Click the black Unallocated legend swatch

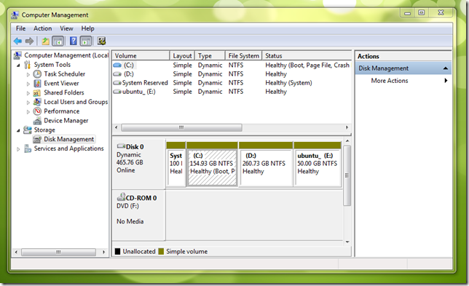pos(117,251)
